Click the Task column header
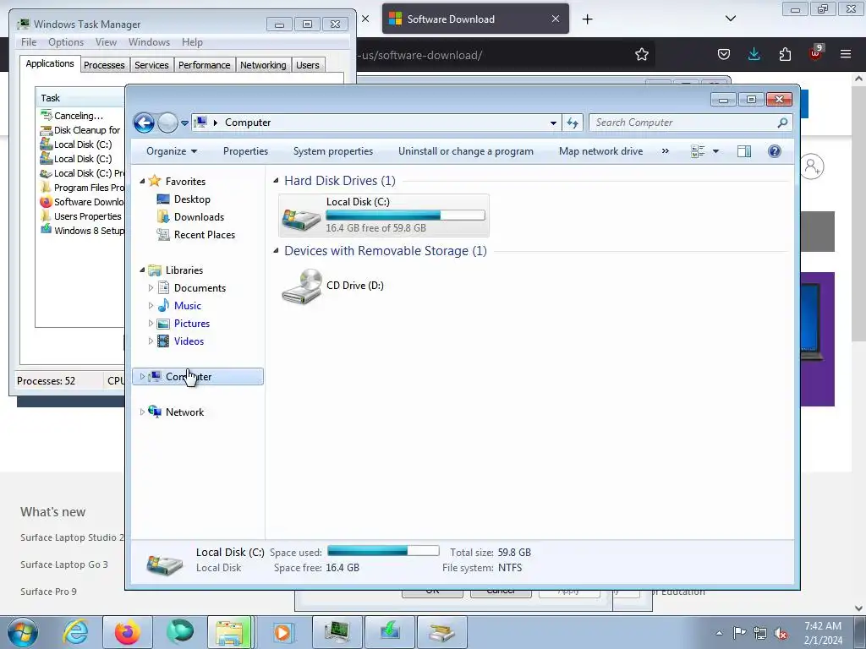This screenshot has width=866, height=649. click(x=80, y=98)
